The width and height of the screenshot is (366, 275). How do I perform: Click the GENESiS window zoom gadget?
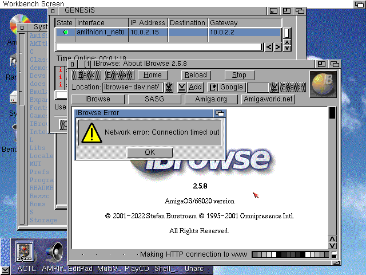click(287, 11)
